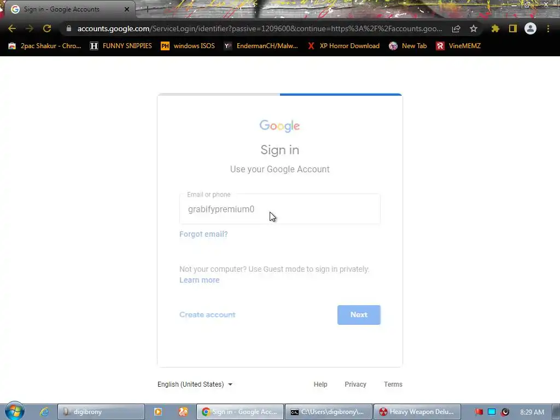Click the Learn more link
The image size is (560, 420).
click(x=199, y=280)
